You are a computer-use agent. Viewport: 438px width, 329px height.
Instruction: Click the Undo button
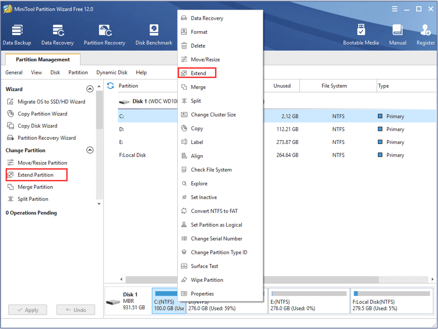[76, 310]
